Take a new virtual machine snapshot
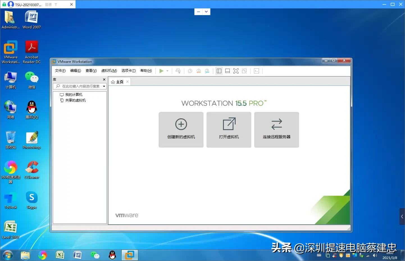 [x=190, y=71]
